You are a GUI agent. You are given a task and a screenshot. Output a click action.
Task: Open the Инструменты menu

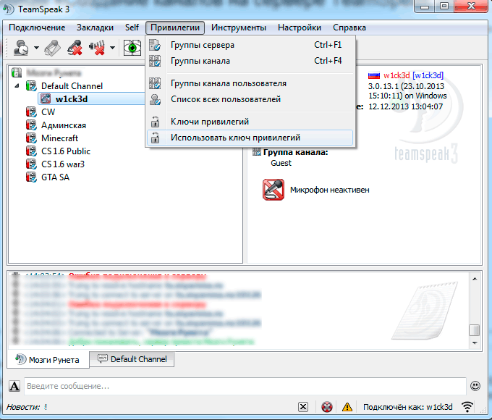pyautogui.click(x=239, y=28)
